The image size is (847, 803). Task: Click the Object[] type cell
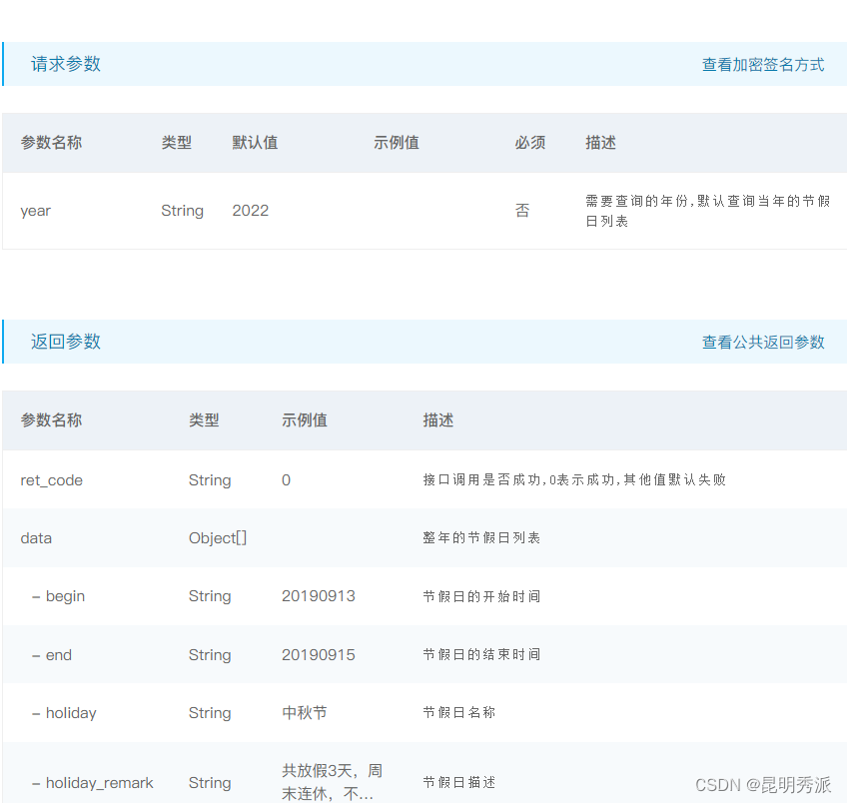217,538
